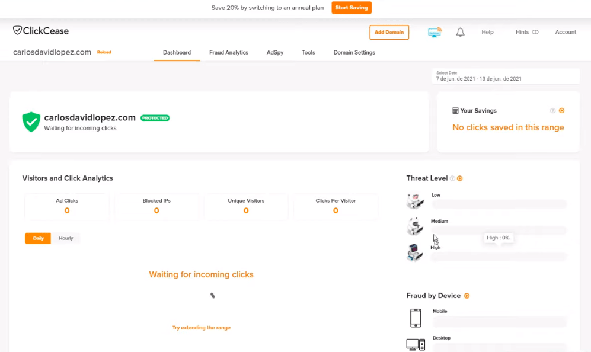Play the Your Savings video icon
The image size is (591, 352).
click(561, 111)
